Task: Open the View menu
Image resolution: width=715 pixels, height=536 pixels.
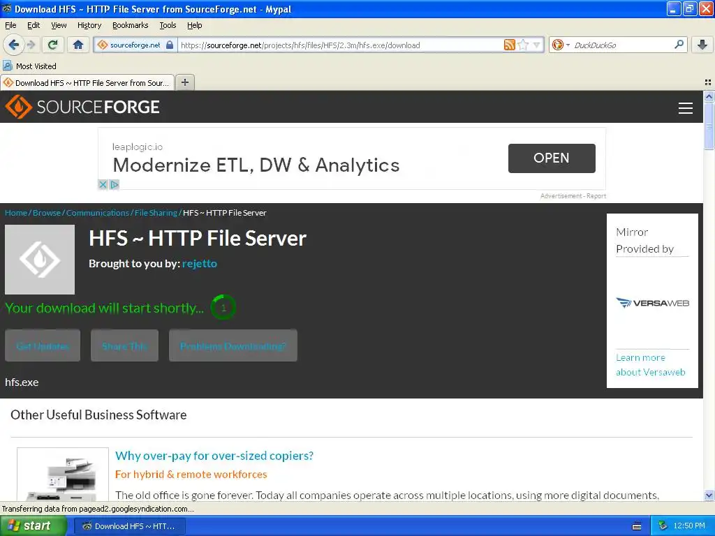Action: (59, 25)
